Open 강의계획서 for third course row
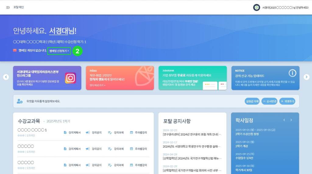The image size is (312, 174). [x=72, y=165]
